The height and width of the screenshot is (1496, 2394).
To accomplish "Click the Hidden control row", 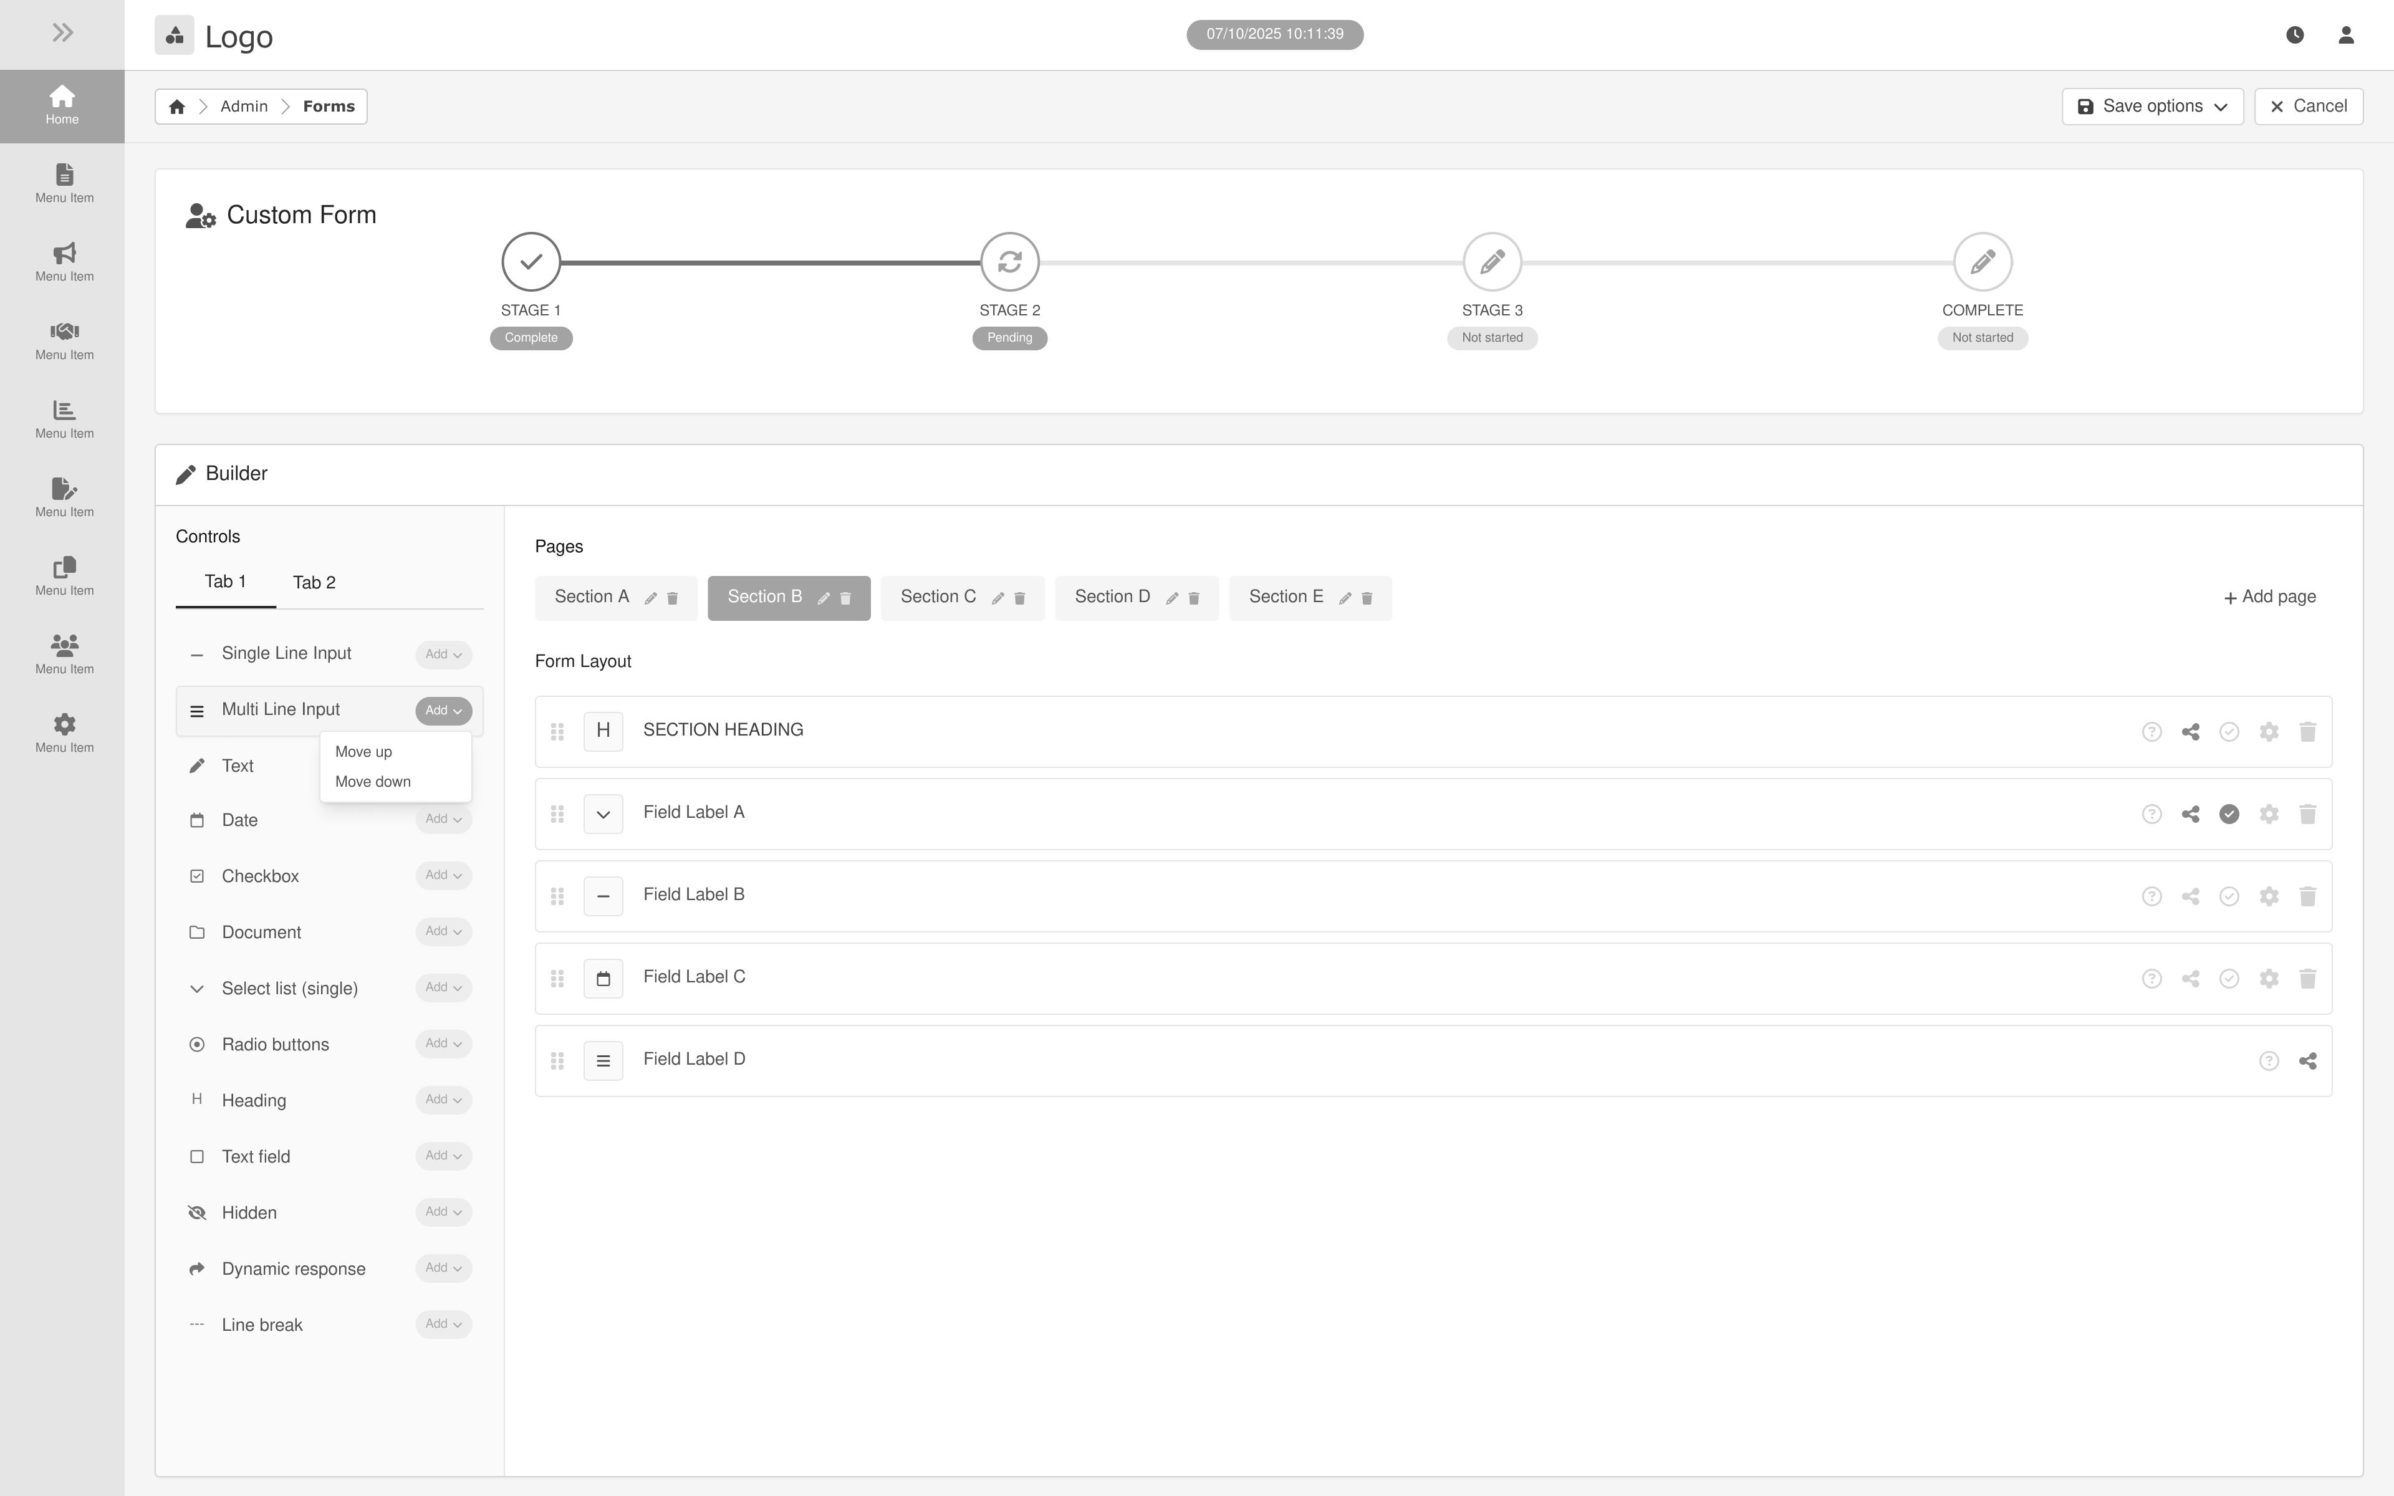I will [x=329, y=1213].
